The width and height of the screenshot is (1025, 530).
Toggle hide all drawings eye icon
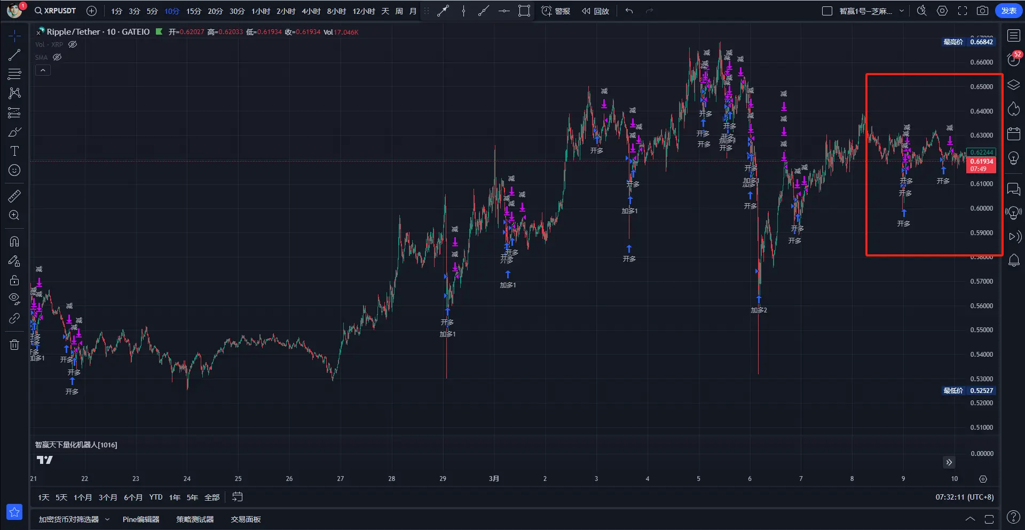[x=14, y=299]
